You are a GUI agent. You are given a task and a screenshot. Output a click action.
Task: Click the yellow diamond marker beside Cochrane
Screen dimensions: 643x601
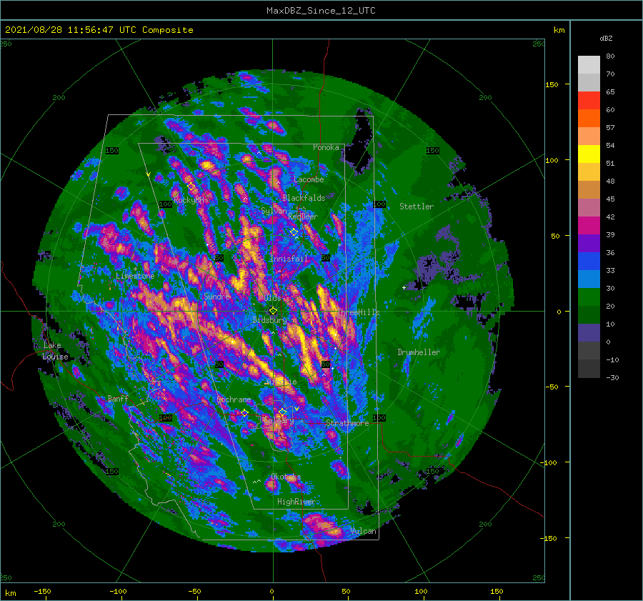(x=244, y=413)
